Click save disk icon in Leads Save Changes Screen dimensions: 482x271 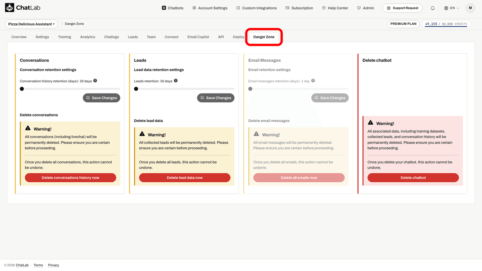coord(202,98)
